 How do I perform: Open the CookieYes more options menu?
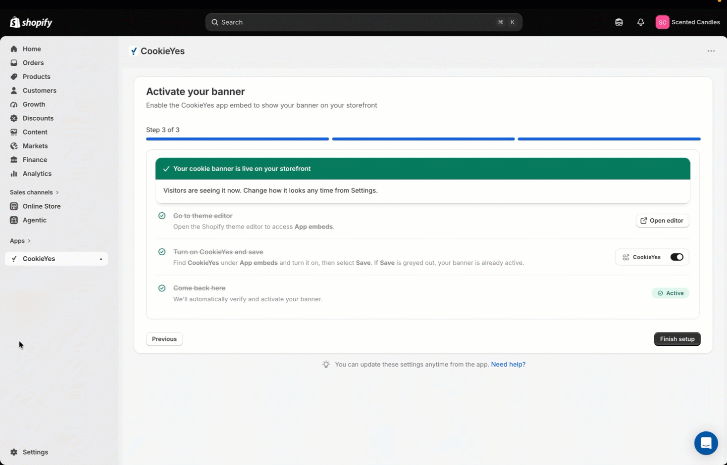click(711, 51)
